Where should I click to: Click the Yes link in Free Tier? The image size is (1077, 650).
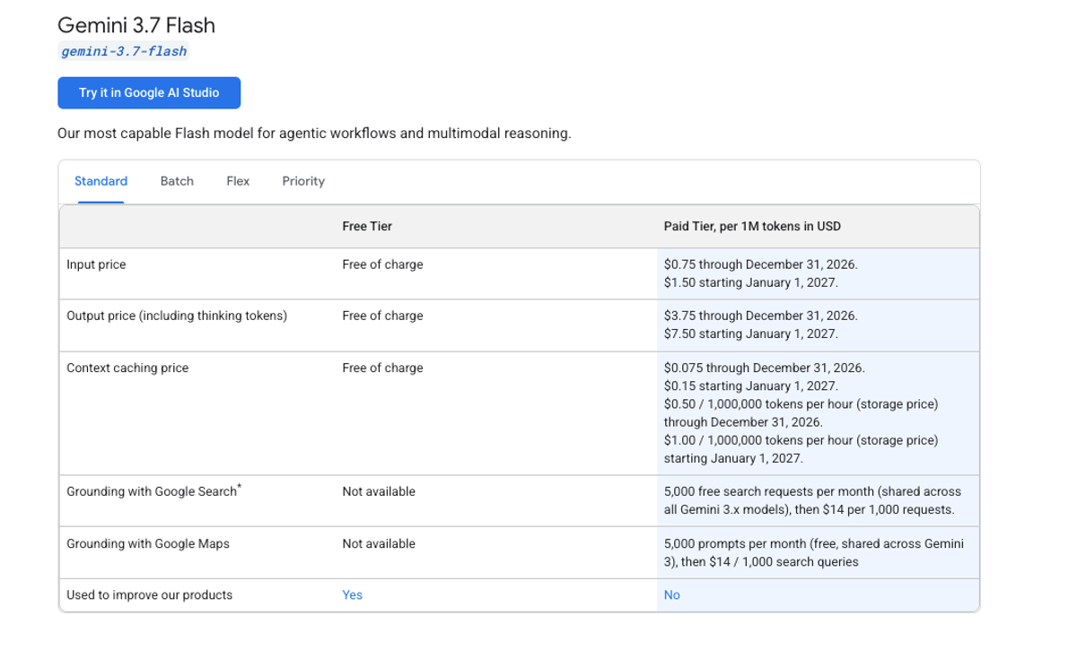pyautogui.click(x=352, y=595)
